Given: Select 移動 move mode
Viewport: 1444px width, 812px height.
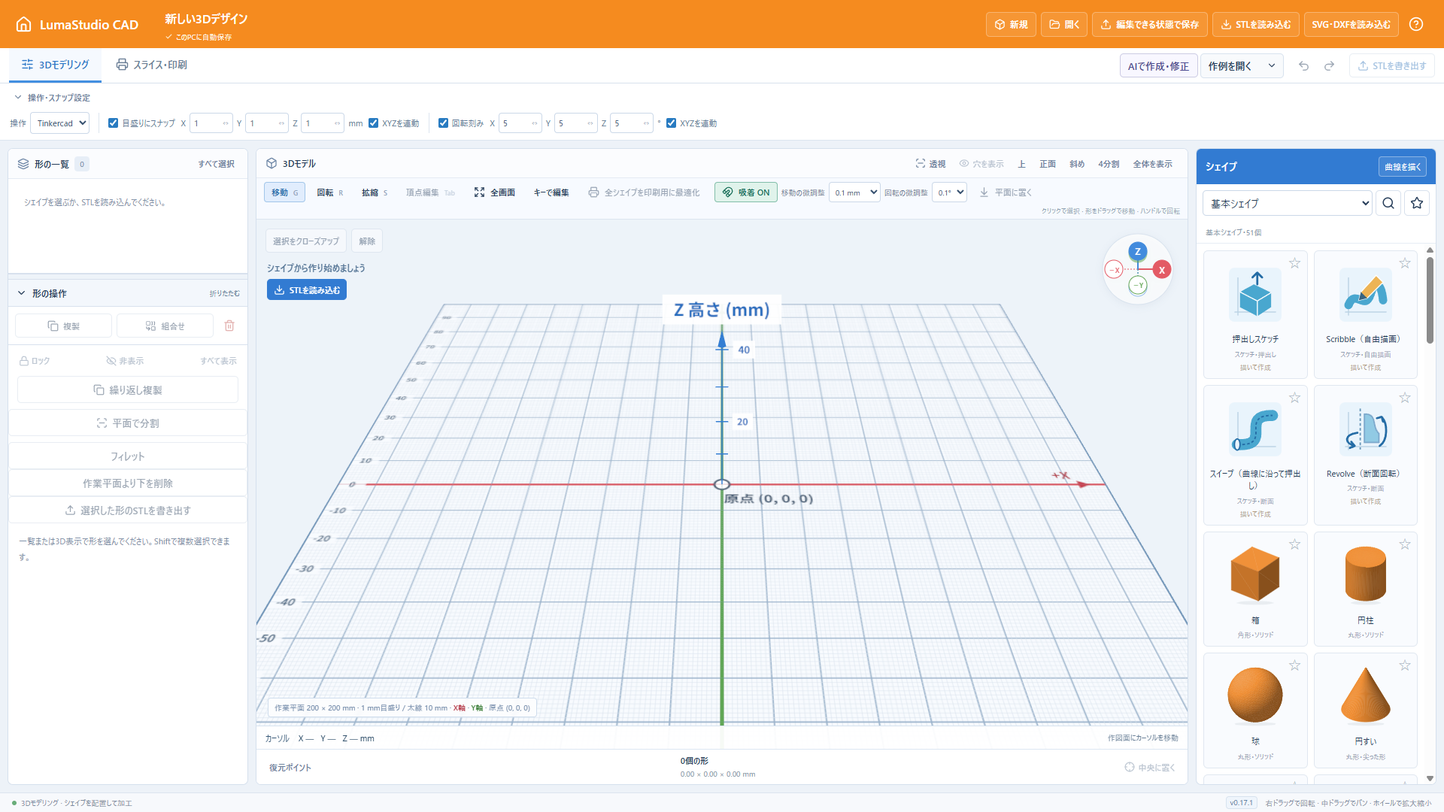Looking at the screenshot, I should pos(284,192).
